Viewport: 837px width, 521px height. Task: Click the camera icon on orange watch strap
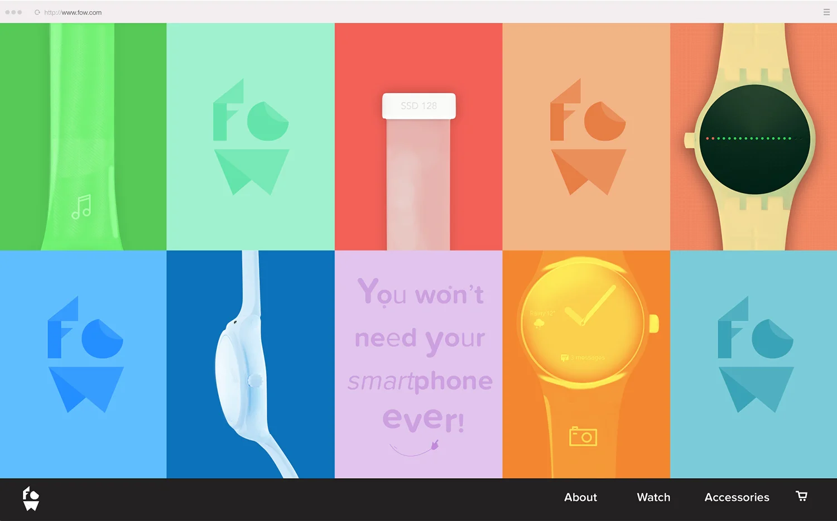tap(583, 436)
